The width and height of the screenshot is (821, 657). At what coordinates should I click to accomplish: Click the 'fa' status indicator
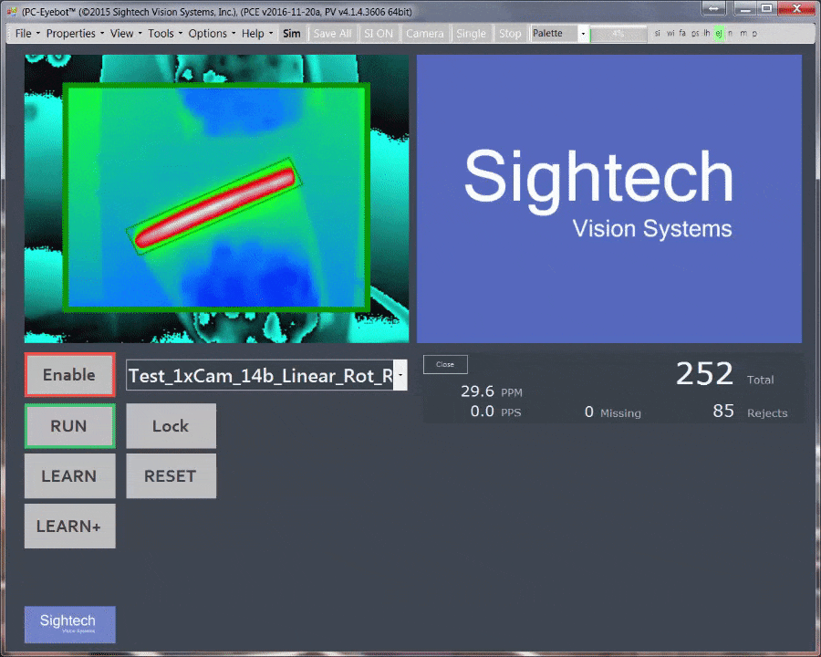682,34
